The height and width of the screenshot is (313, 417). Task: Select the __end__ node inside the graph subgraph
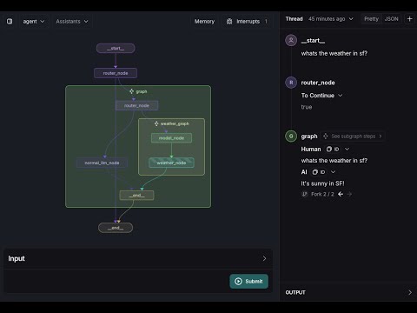[x=136, y=196]
